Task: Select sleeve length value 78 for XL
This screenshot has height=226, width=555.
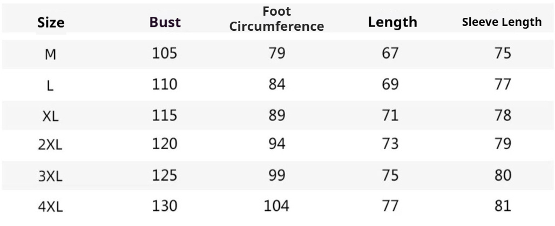Action: pyautogui.click(x=502, y=115)
